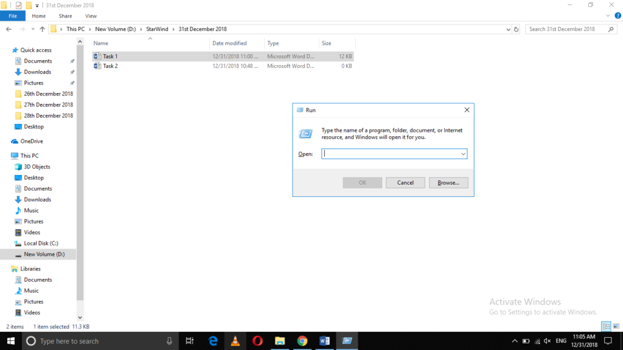
Task: Switch to large thumbnails view icon
Action: pos(616,326)
